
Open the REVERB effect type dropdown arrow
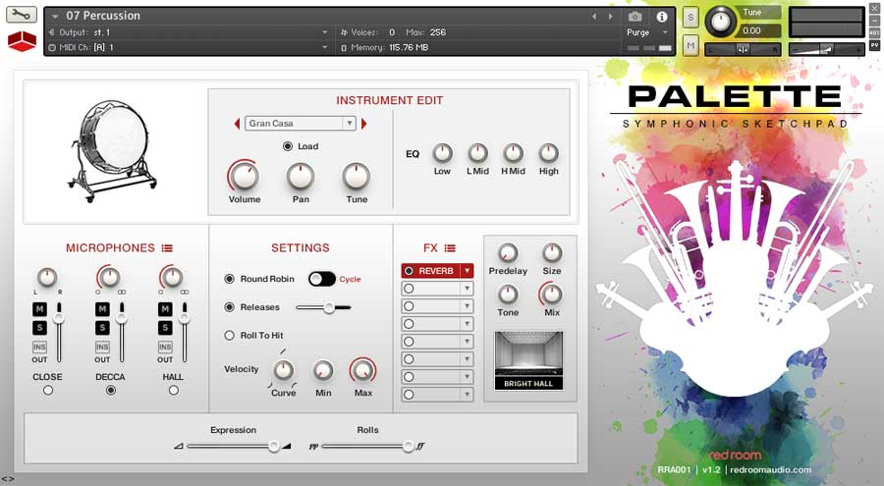[467, 271]
